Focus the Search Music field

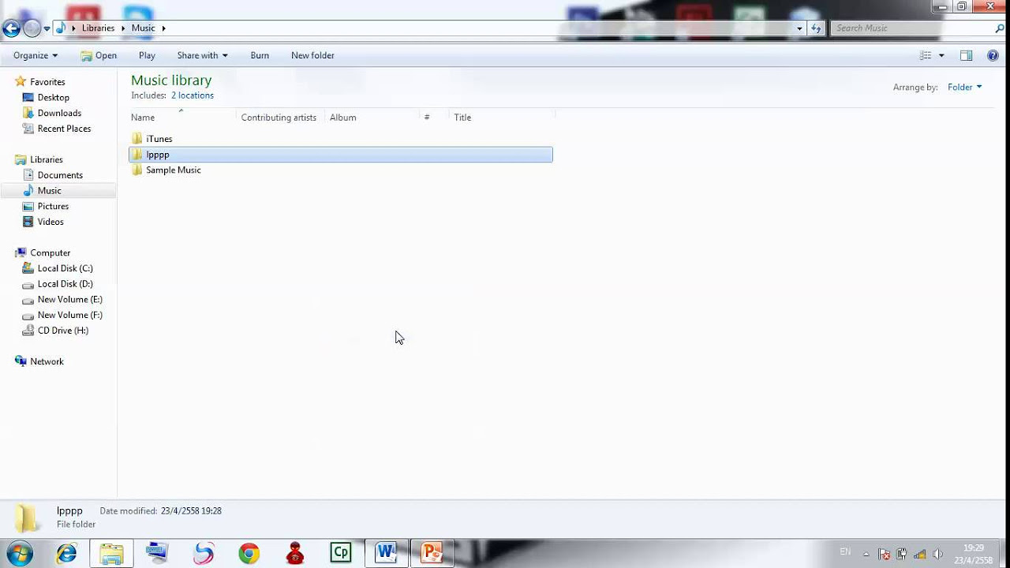coord(911,28)
